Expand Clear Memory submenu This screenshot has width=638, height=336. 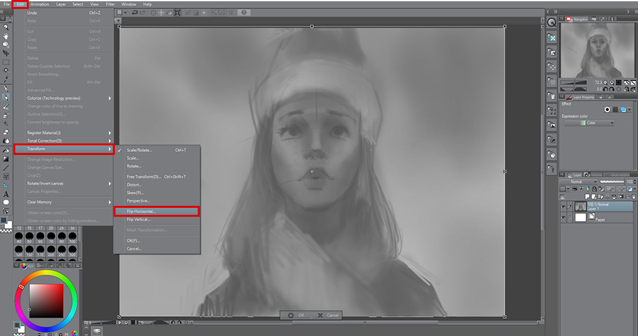(x=64, y=202)
